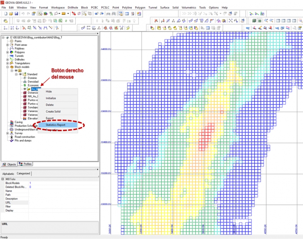
Task: Select the Densidad attribute row
Action: point(33,82)
